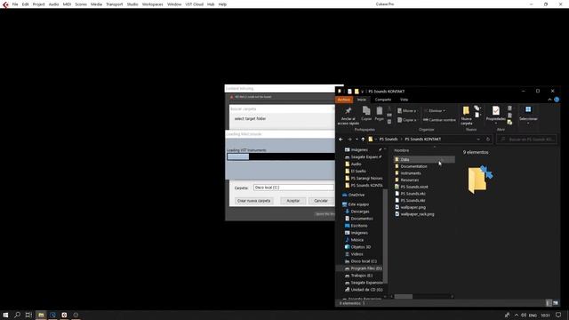Select Descargas in navigation pane
The image size is (569, 320).
pos(360,212)
